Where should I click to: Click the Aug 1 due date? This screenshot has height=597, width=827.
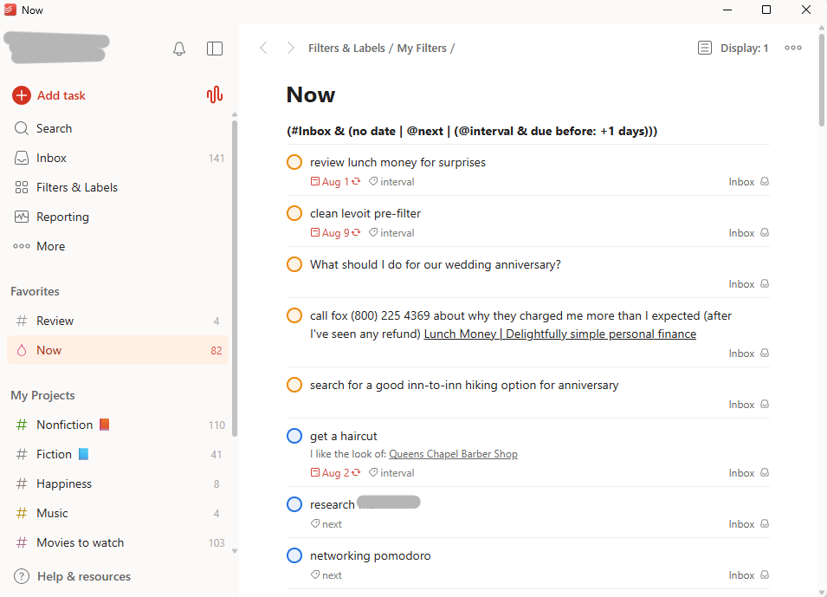(335, 182)
